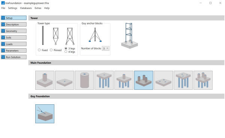The height and width of the screenshot is (138, 225).
Task: Click the 3D tower on mat preview
Action: 130,36
